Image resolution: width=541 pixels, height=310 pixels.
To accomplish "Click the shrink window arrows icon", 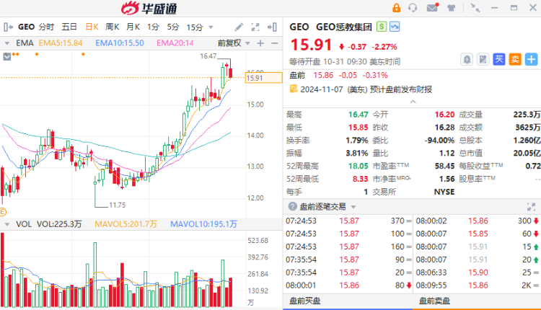I will [x=475, y=8].
